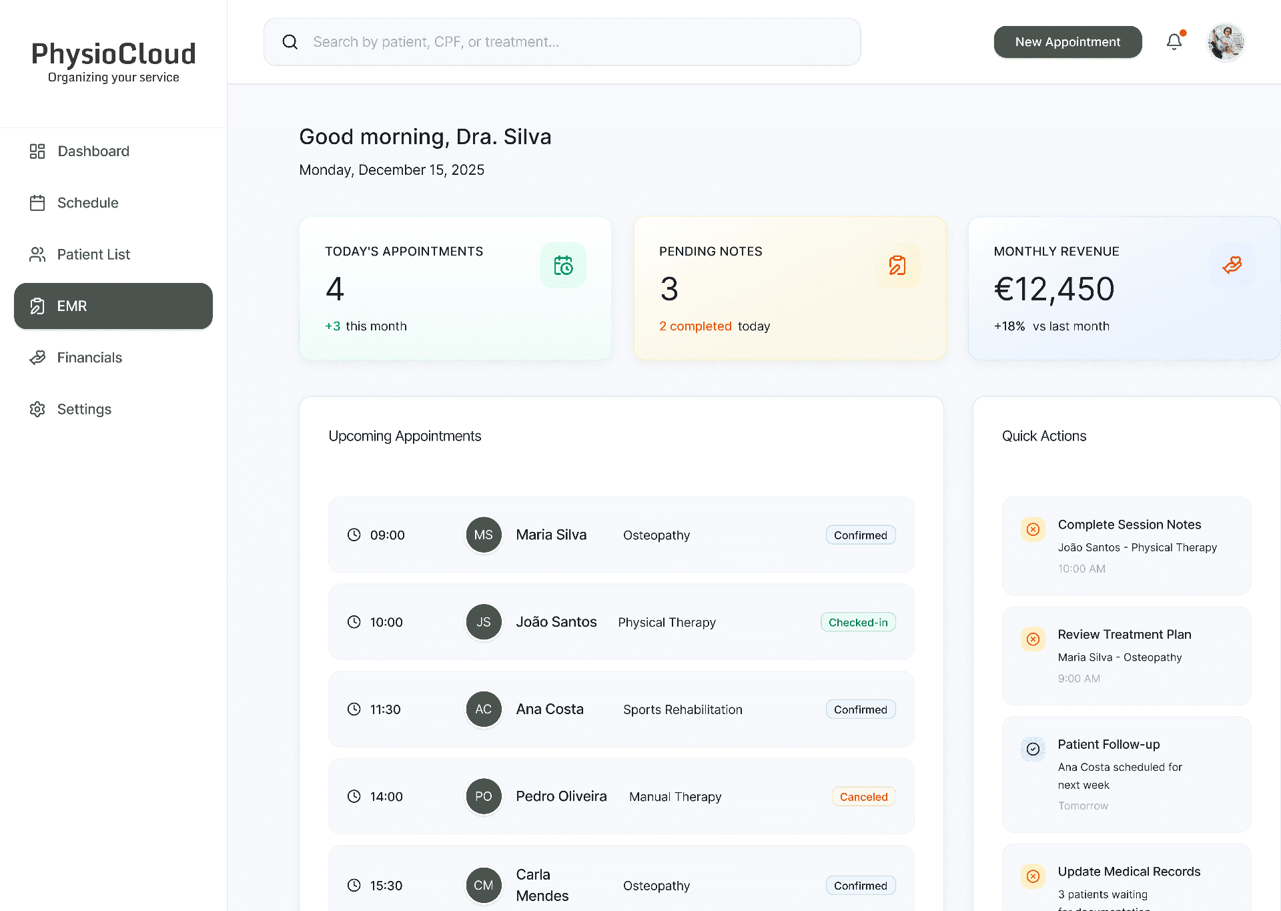Viewport: 1281px width, 911px height.
Task: Focus the patient search field
Action: pos(562,42)
